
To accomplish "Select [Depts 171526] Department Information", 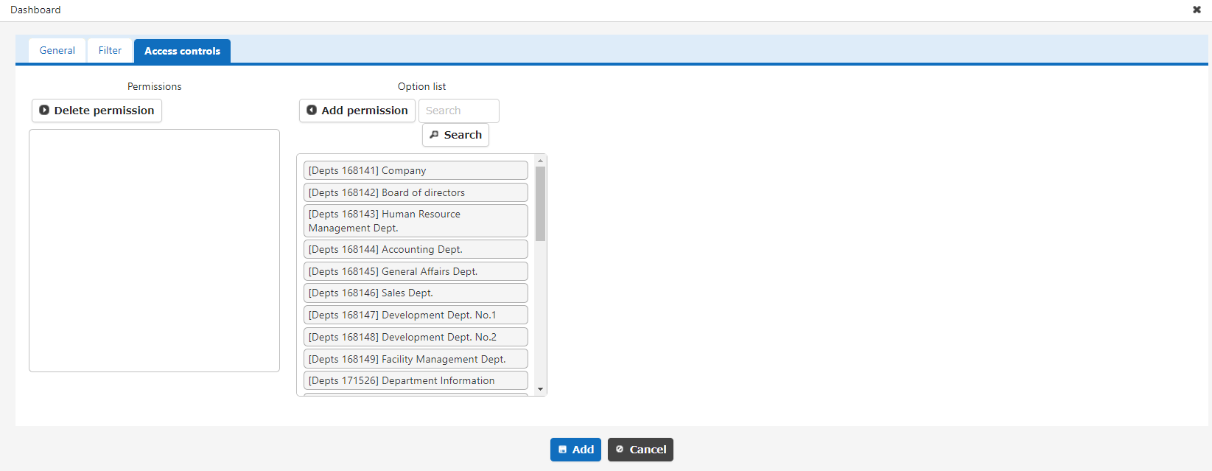I will point(416,380).
